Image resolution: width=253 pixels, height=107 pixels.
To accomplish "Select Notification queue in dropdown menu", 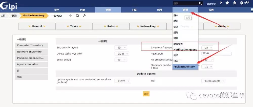I will point(185,50).
